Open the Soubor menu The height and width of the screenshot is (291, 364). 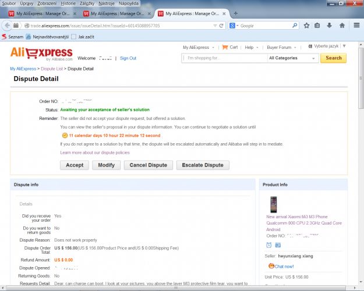[x=9, y=3]
